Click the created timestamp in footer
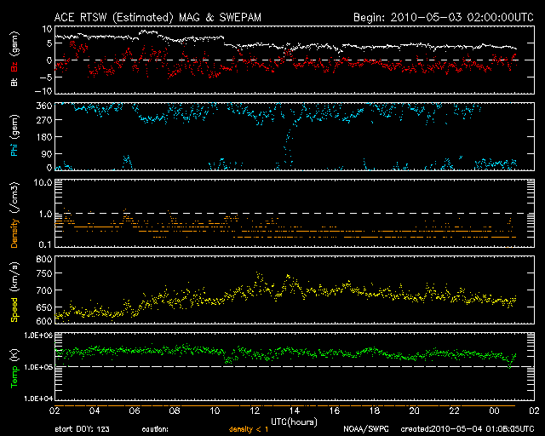This screenshot has height=436, width=545. [466, 428]
